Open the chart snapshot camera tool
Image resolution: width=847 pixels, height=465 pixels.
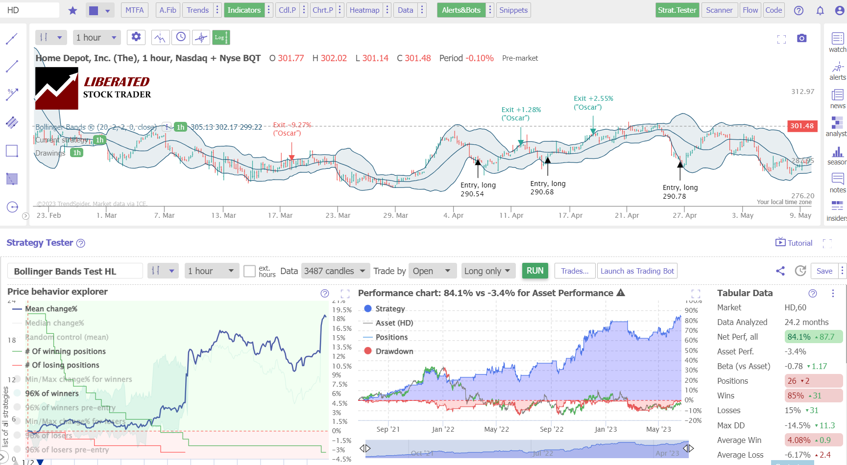coord(801,38)
